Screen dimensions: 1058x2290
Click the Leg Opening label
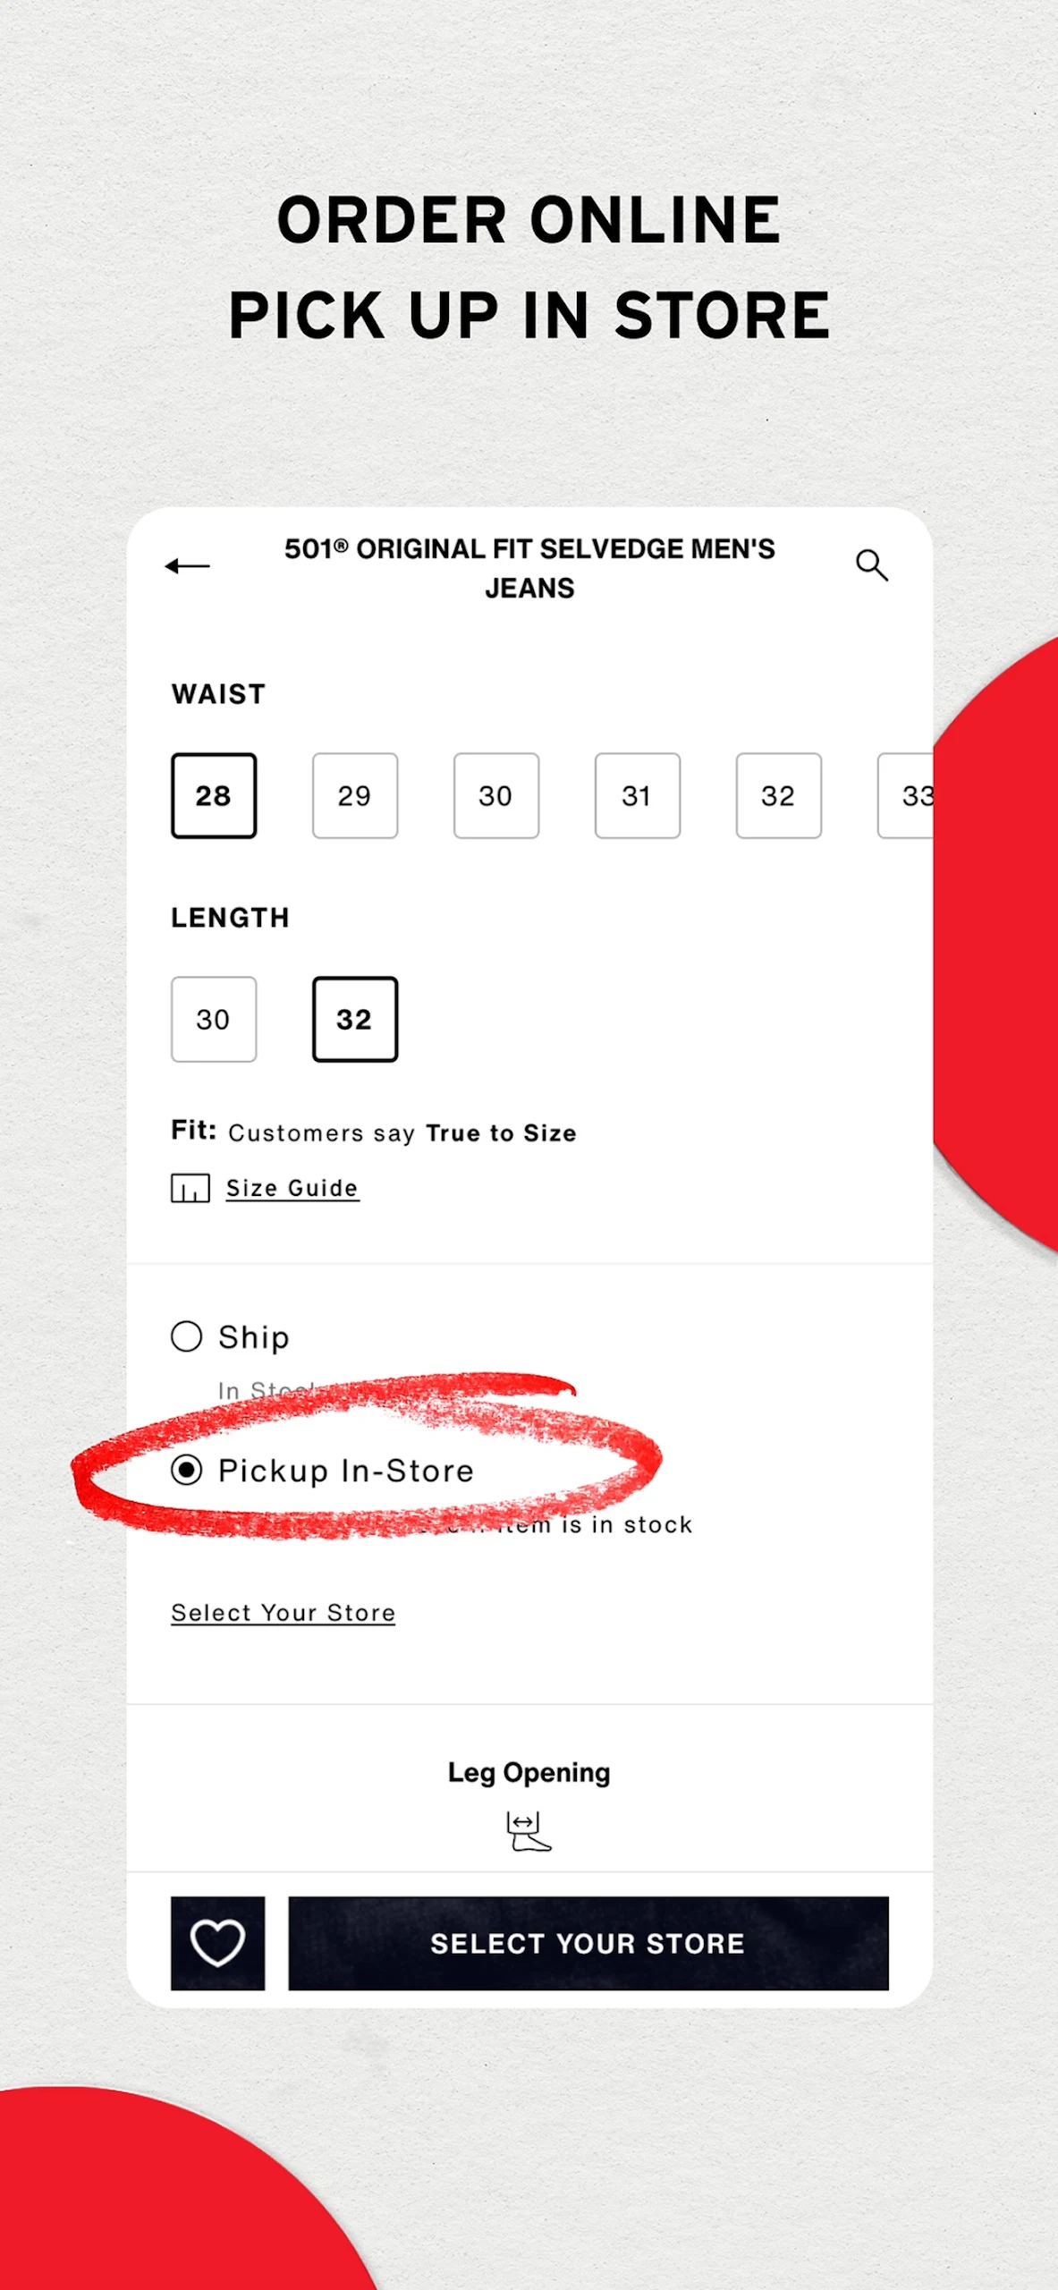pyautogui.click(x=529, y=1773)
